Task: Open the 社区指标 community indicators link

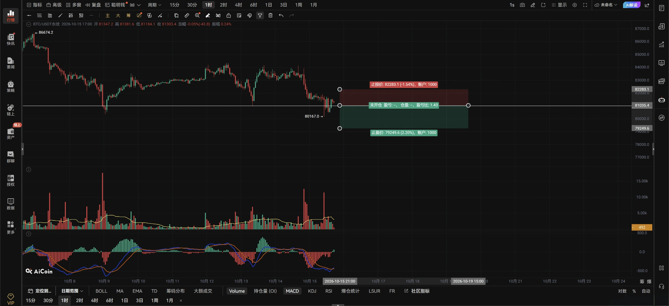Action: pyautogui.click(x=417, y=291)
